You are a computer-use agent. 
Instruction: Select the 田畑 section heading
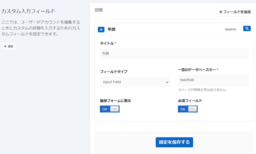tap(99, 10)
